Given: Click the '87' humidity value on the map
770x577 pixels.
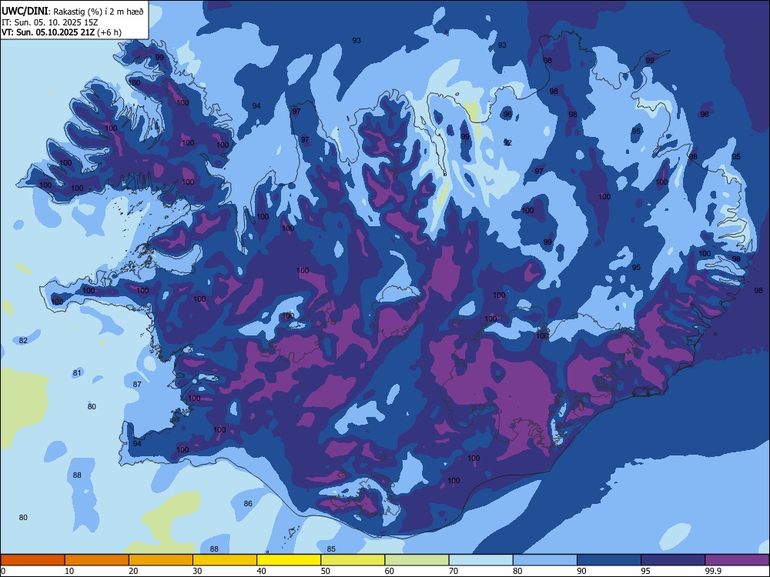Looking at the screenshot, I should (x=137, y=384).
